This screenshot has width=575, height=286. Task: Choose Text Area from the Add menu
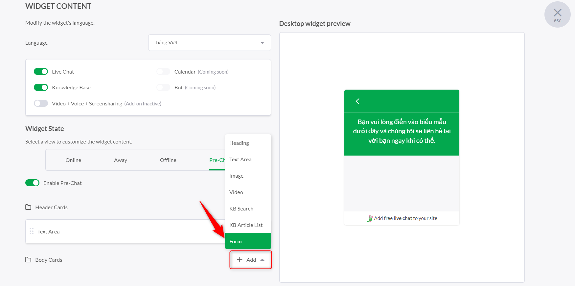pos(248,159)
